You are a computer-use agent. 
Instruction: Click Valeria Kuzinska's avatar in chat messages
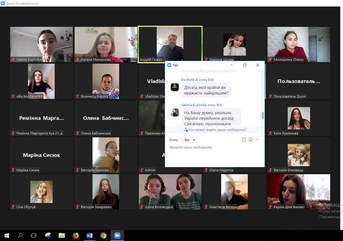coord(175,112)
